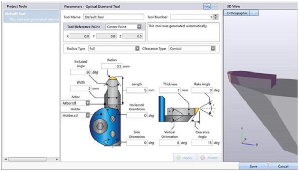Viewport: 299px width, 171px height.
Task: Increment the Tool Number with up arrow
Action: pos(215,16)
